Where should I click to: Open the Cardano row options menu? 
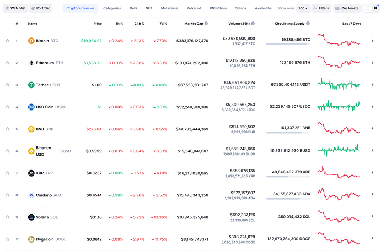click(x=372, y=195)
